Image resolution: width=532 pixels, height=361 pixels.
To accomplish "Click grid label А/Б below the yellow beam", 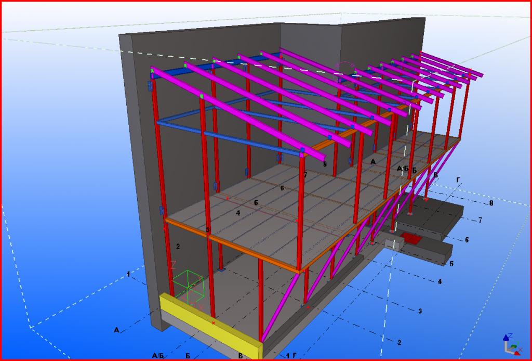I will click(158, 356).
